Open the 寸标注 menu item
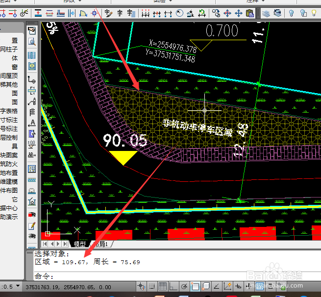Screen dimensions: 321x297 [x=9, y=120]
